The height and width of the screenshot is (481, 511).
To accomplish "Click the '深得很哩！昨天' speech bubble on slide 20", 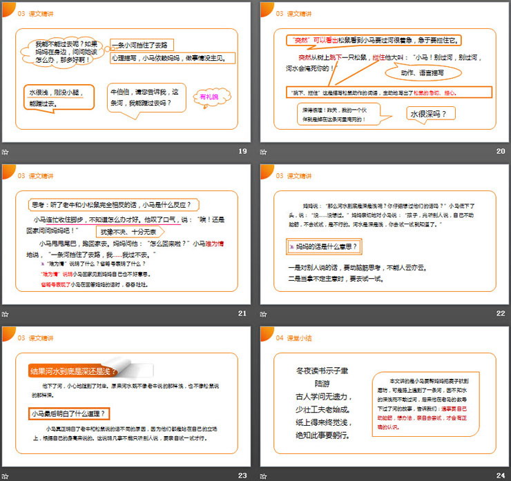I will click(x=340, y=115).
